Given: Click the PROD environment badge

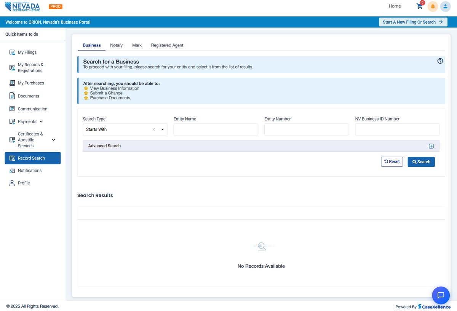Looking at the screenshot, I should pos(56,6).
